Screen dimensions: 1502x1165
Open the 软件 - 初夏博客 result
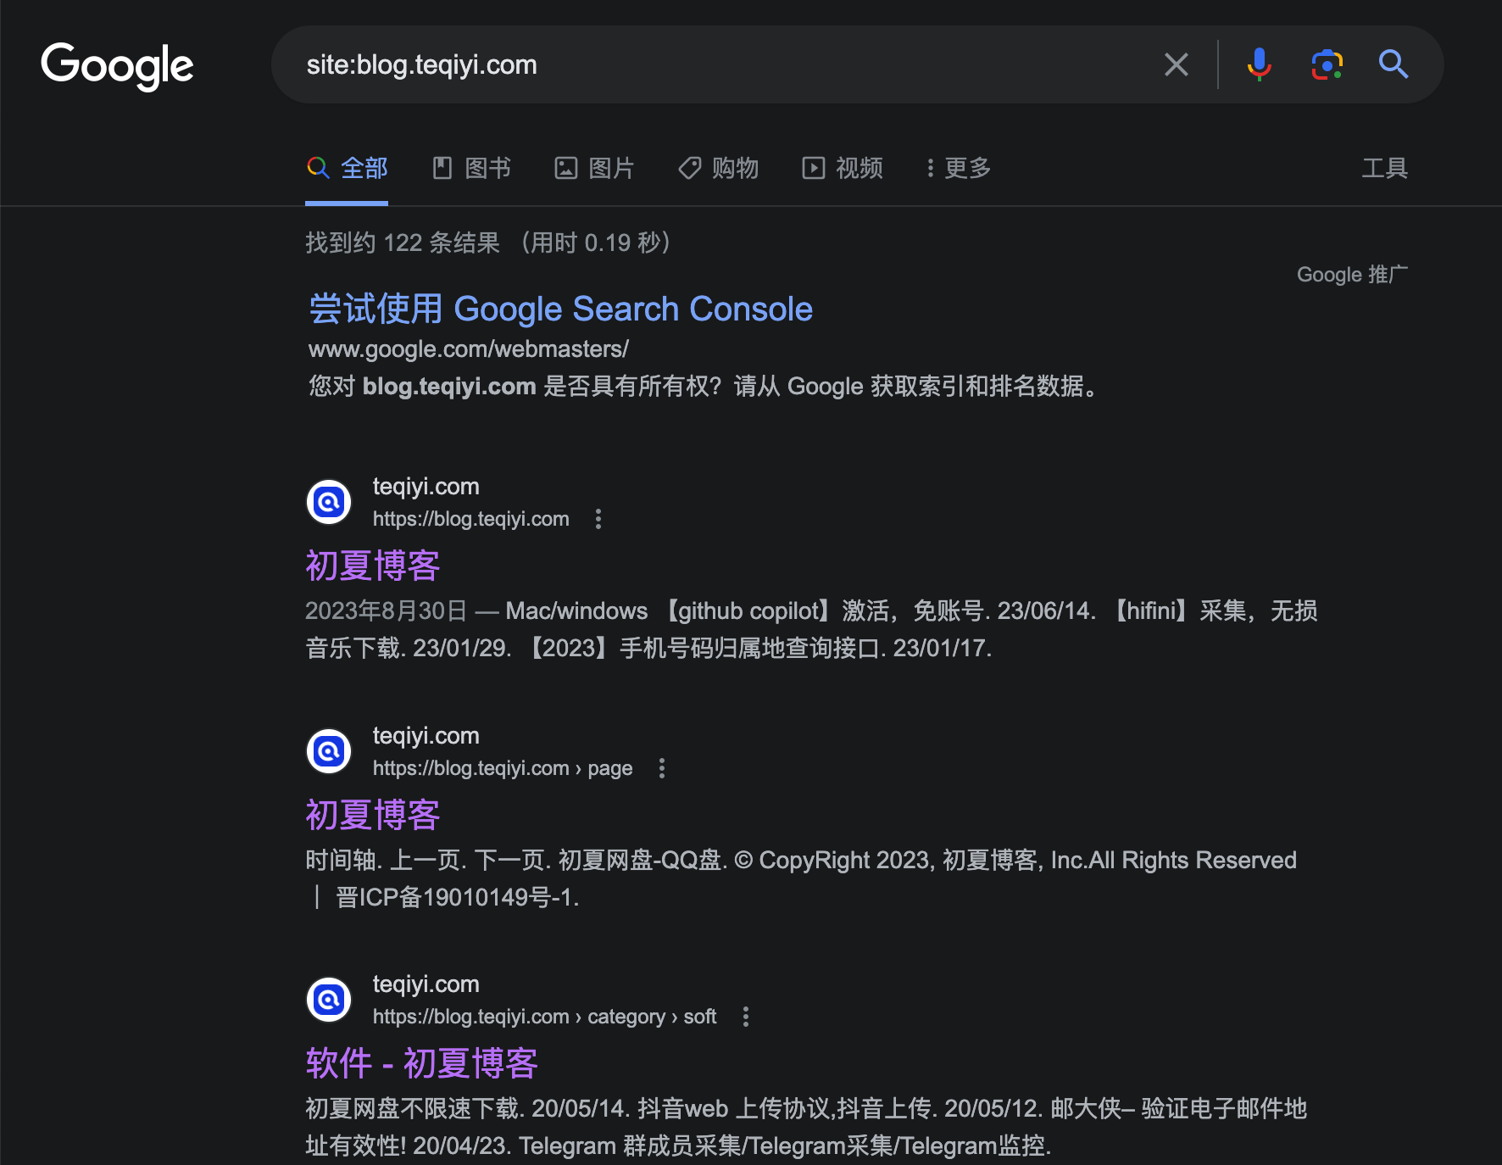click(422, 1063)
